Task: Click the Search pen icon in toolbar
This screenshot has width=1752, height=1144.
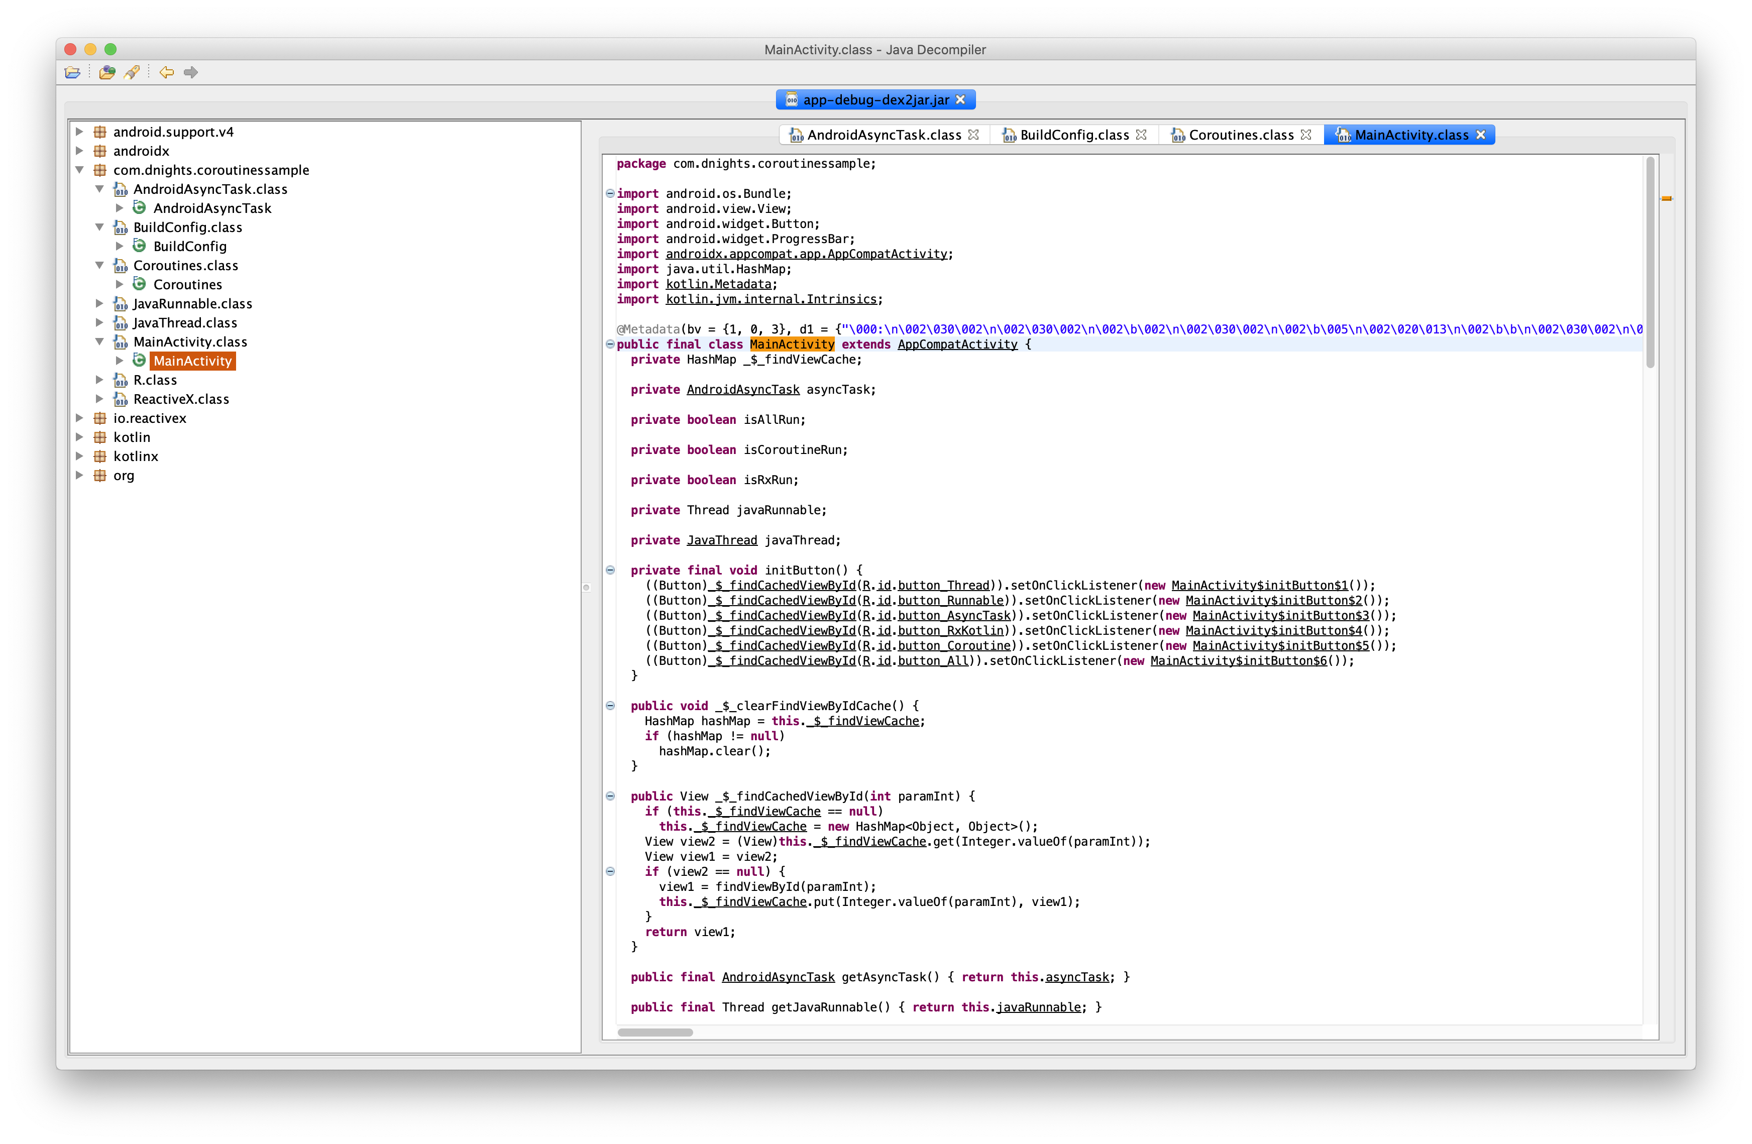Action: (132, 72)
